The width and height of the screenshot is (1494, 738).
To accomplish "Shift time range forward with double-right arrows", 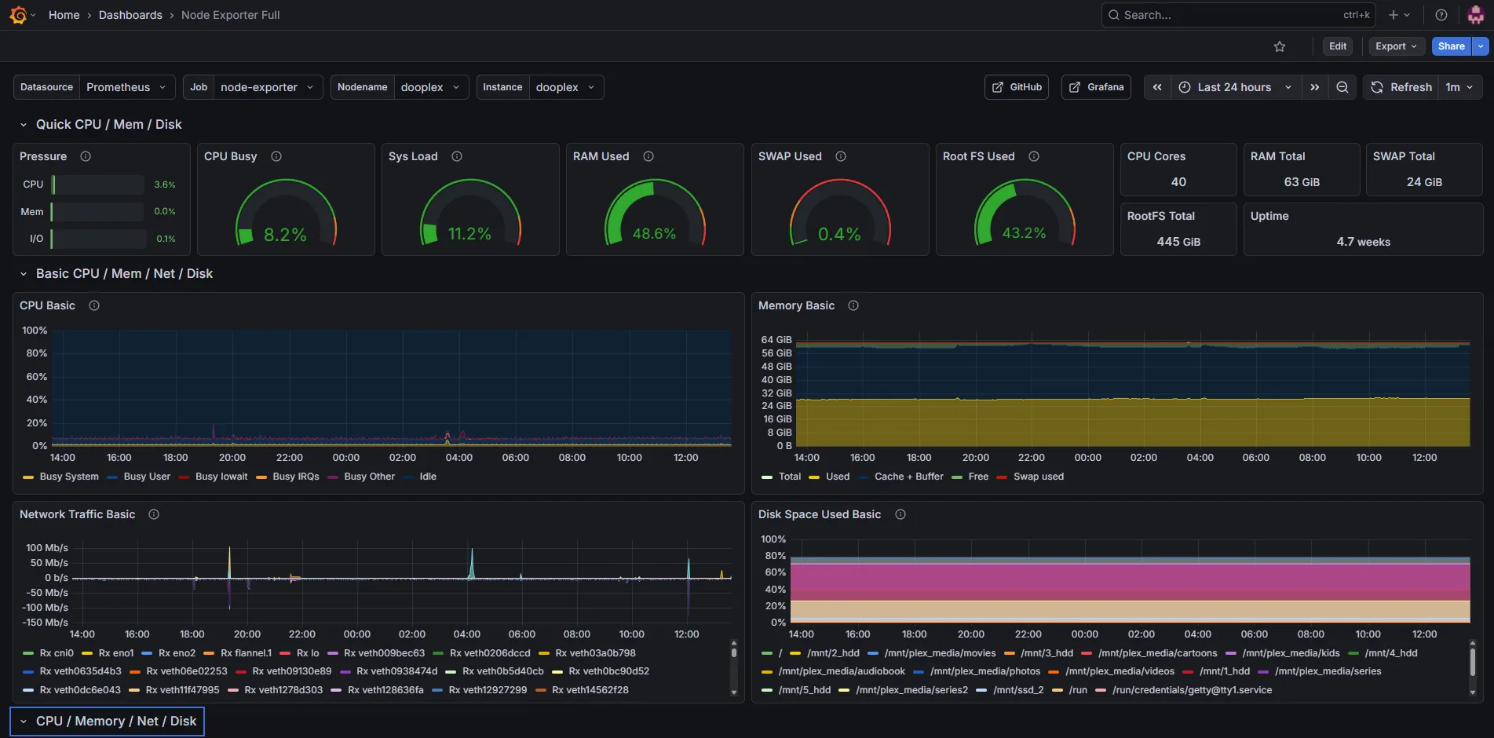I will (1315, 87).
